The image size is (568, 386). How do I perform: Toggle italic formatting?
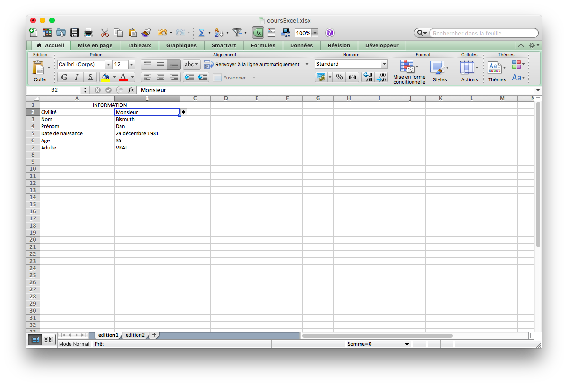[x=77, y=77]
